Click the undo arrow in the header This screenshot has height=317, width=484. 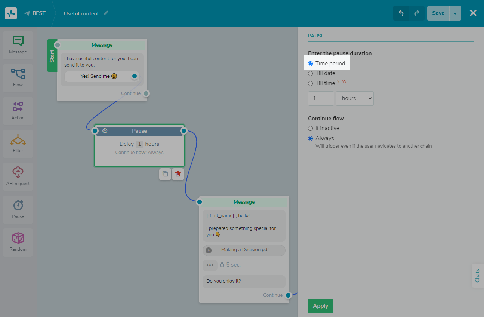click(x=401, y=13)
